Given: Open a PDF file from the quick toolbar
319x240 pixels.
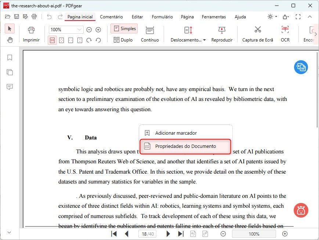Looking at the screenshot, I should coord(7,17).
